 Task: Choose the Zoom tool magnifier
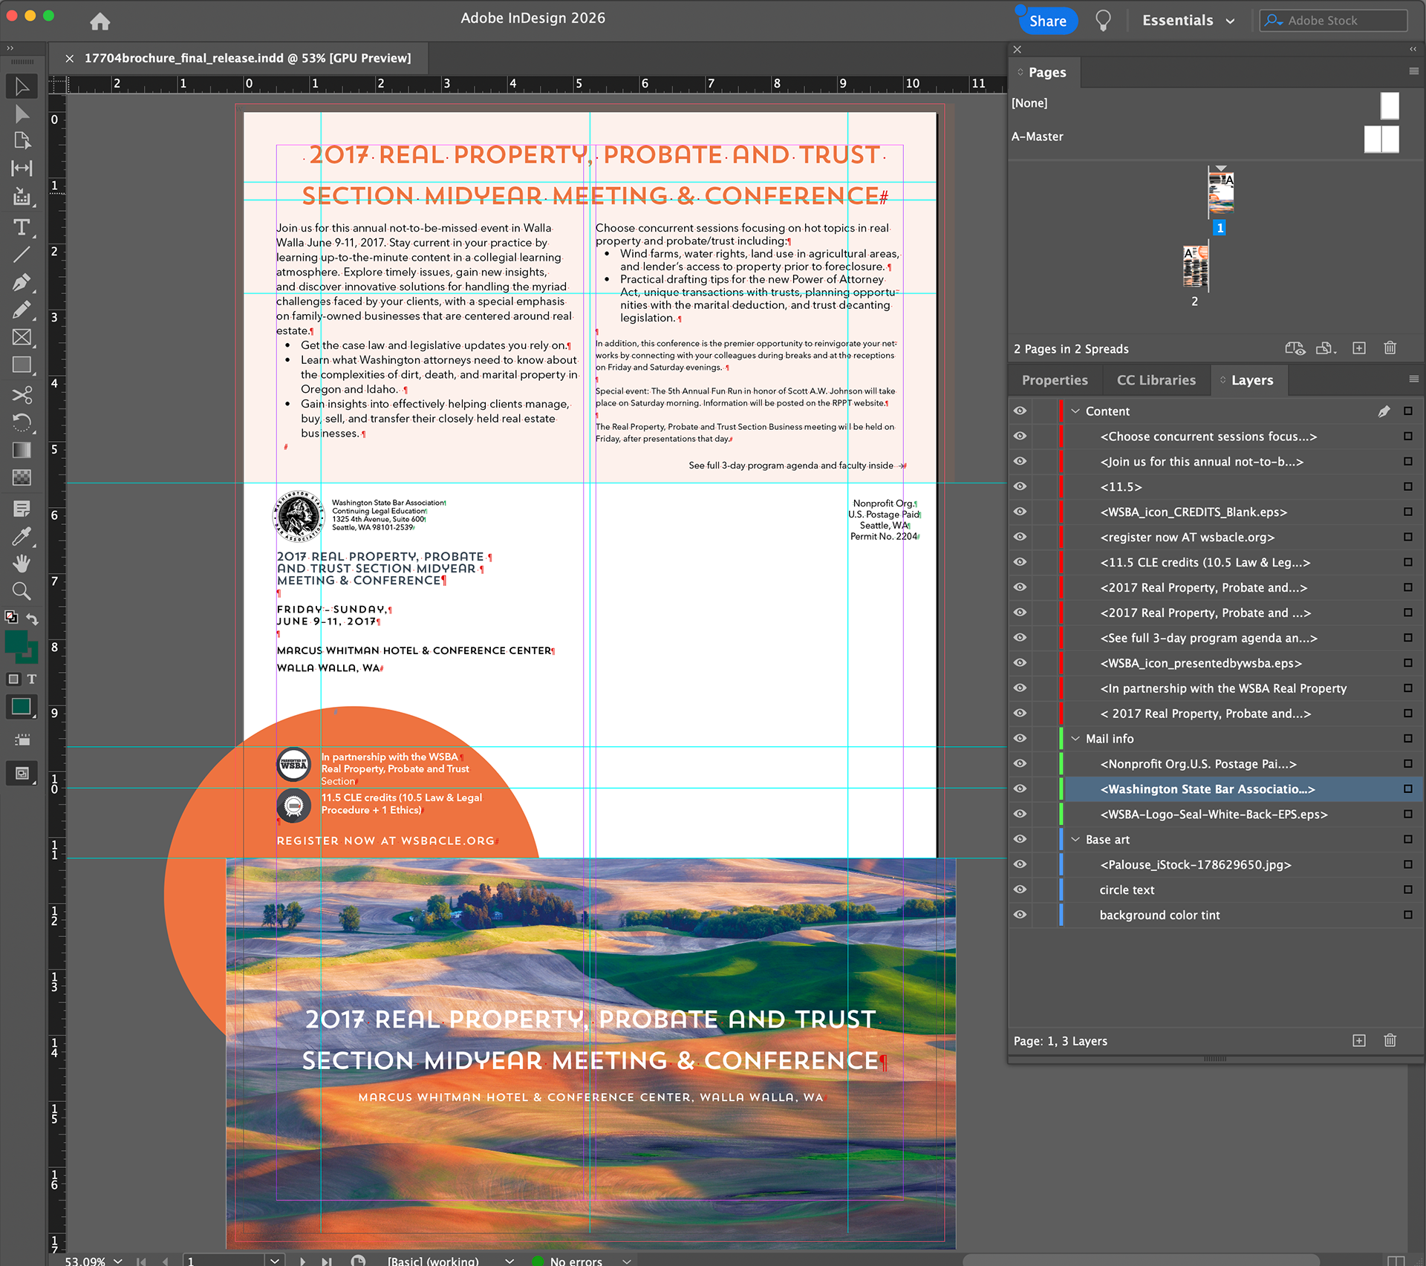tap(22, 591)
